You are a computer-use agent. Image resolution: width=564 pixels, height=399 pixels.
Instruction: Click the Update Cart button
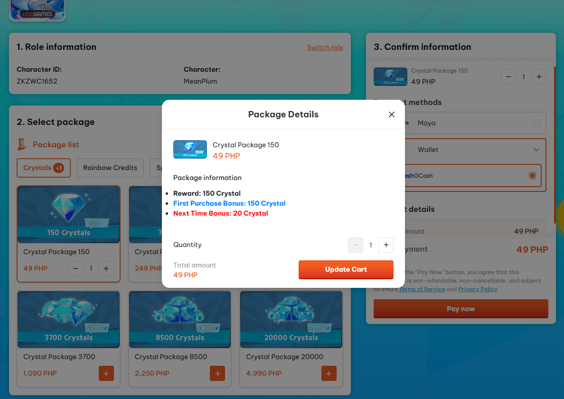(346, 269)
